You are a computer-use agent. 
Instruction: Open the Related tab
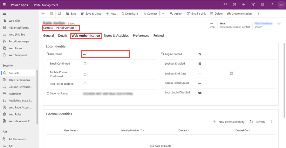(159, 36)
